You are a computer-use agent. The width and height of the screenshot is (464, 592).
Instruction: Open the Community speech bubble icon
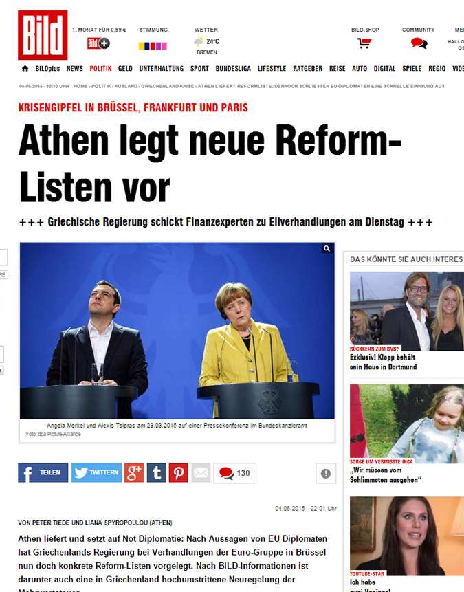point(419,43)
